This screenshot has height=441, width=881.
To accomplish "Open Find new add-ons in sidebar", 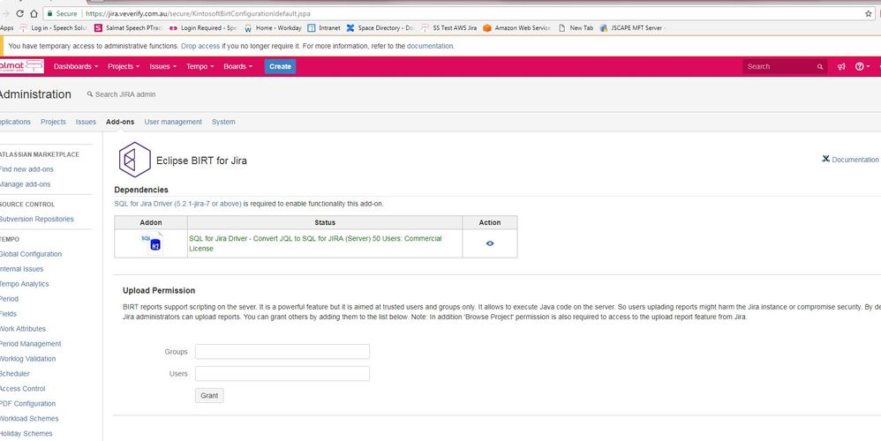I will [x=26, y=168].
